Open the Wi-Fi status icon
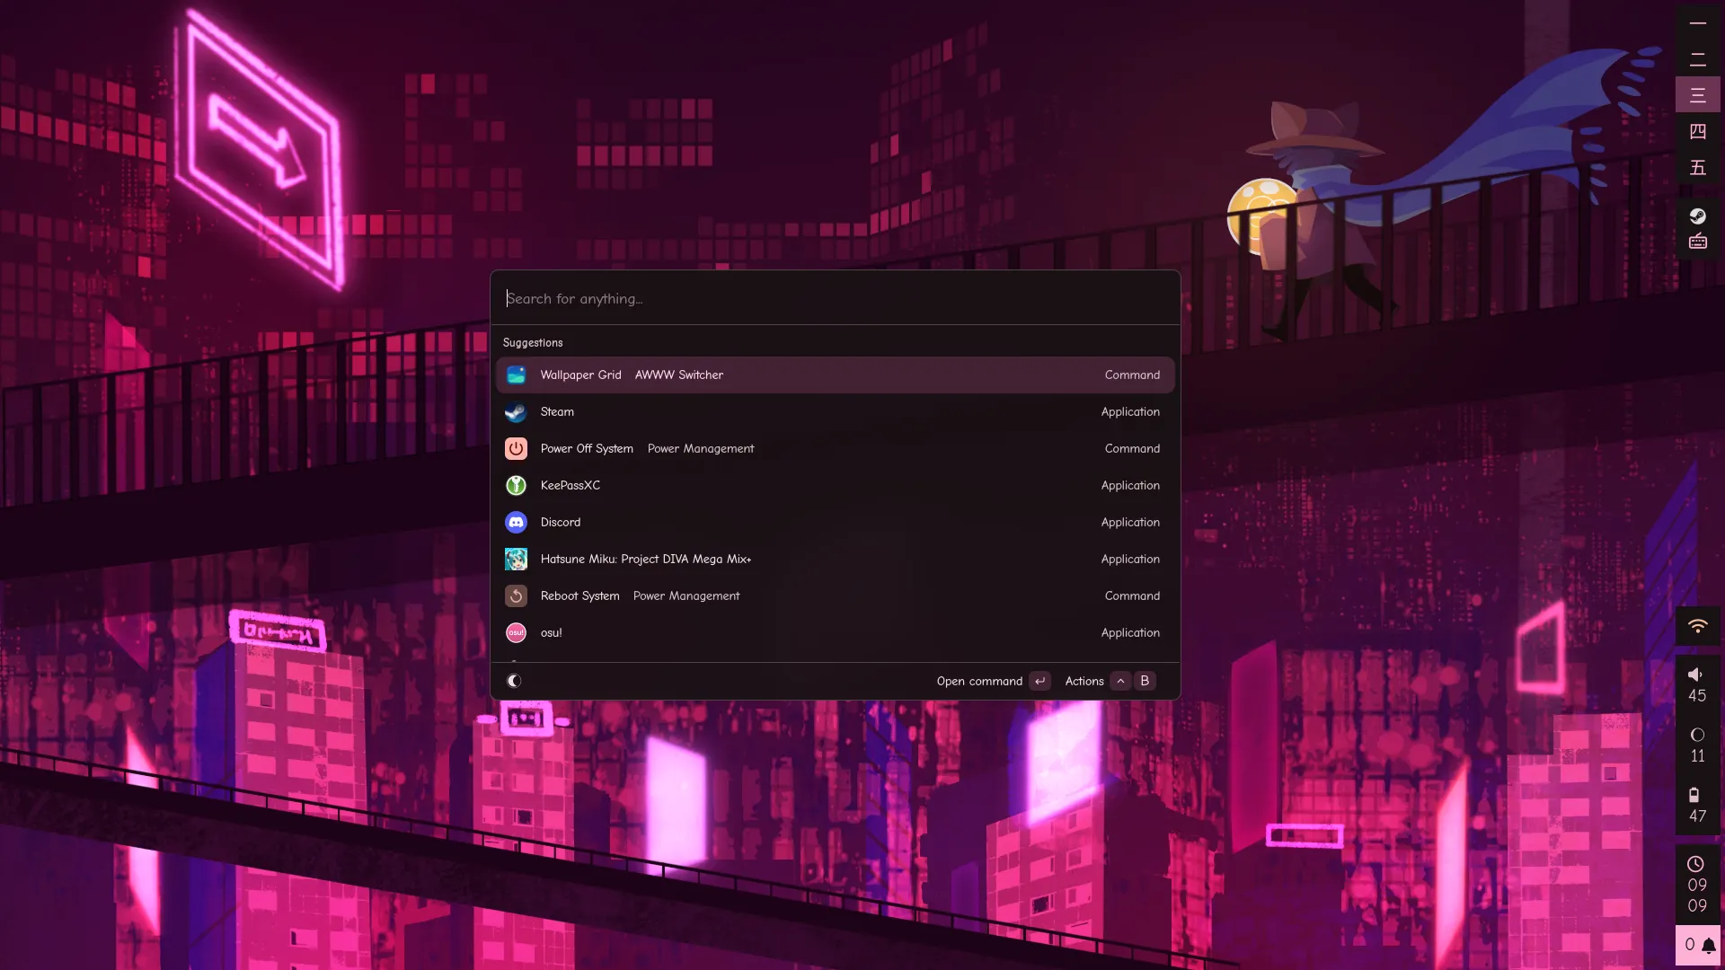The width and height of the screenshot is (1725, 970). pyautogui.click(x=1697, y=626)
